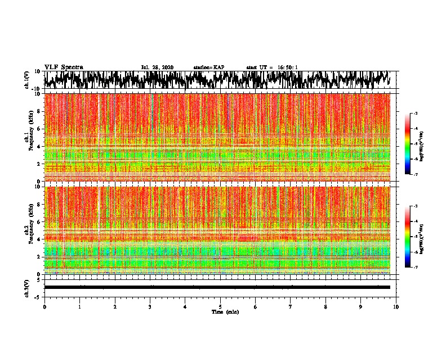Click the time axis tick label "6"
Image resolution: width=446 pixels, height=344 pixels.
click(255, 307)
